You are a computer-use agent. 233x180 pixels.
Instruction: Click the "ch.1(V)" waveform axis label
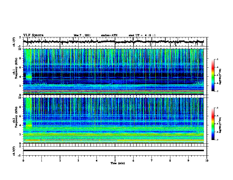[14, 42]
